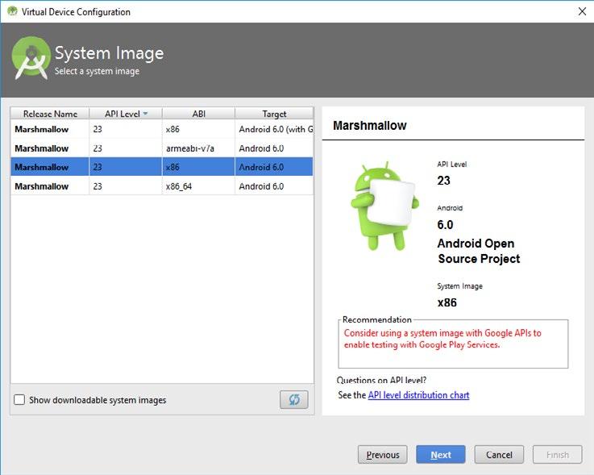
Task: Select the armeabi-v7a Marshmallow row
Action: 162,148
